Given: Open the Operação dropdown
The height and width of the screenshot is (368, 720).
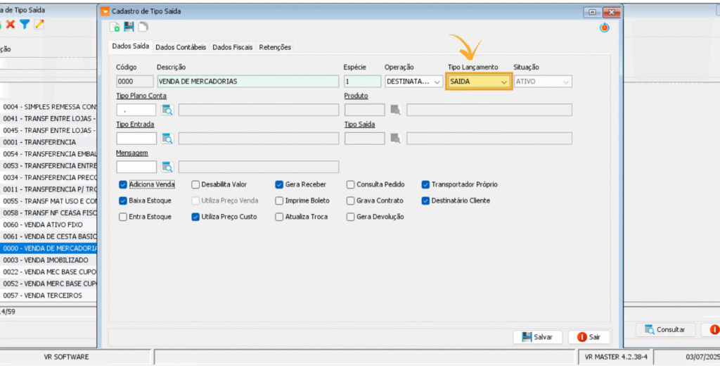Looking at the screenshot, I should pyautogui.click(x=413, y=82).
